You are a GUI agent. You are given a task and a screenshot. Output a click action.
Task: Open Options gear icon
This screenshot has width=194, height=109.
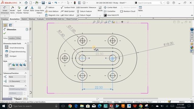(84, 3)
